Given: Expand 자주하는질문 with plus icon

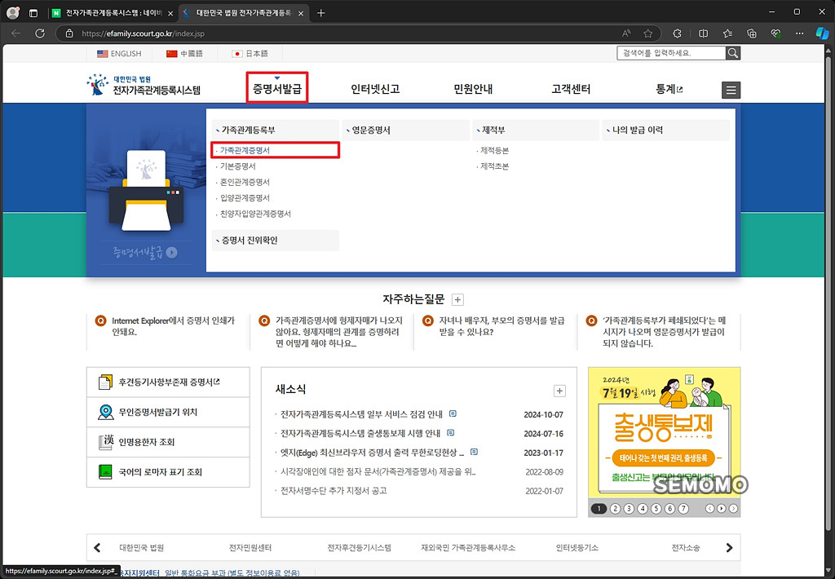Looking at the screenshot, I should [x=457, y=299].
